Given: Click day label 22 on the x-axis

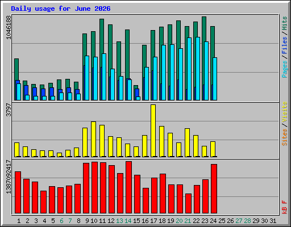Looking at the screenshot, I should click(196, 221).
